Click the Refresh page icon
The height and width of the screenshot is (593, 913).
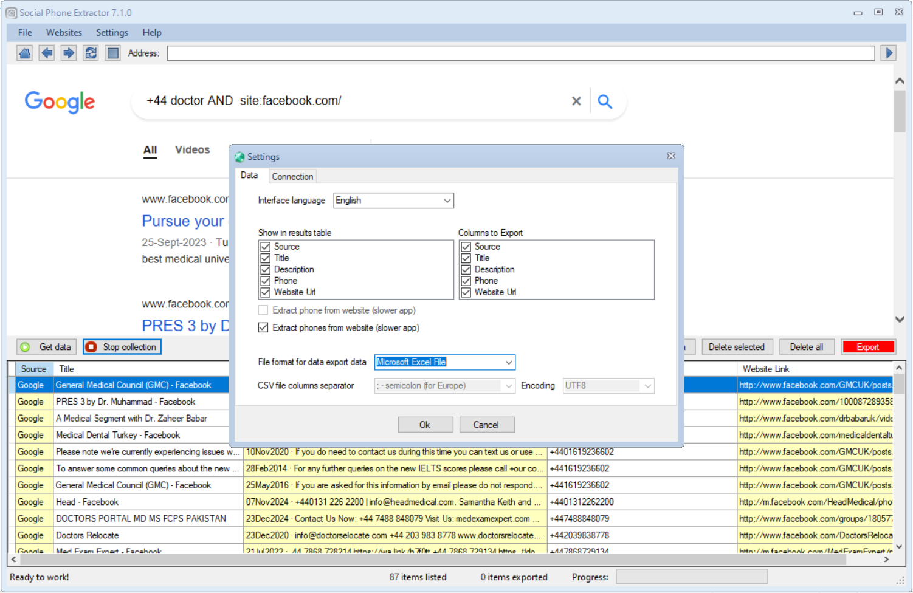91,53
